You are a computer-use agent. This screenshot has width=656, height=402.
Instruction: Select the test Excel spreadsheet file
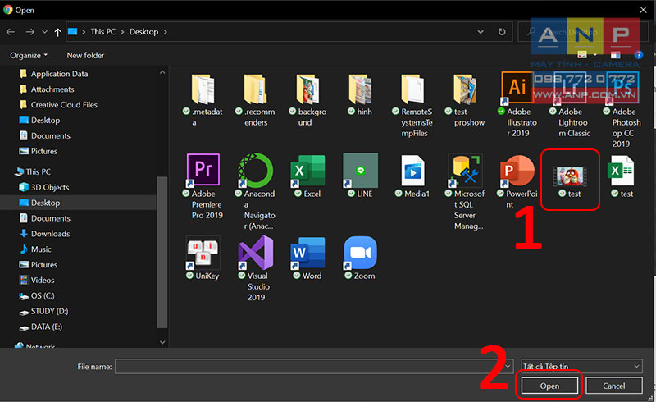click(x=622, y=170)
